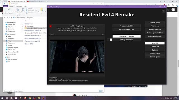This screenshot has height=100, width=179.
Task: Click the Windows Start button
Action: (x=2, y=98)
